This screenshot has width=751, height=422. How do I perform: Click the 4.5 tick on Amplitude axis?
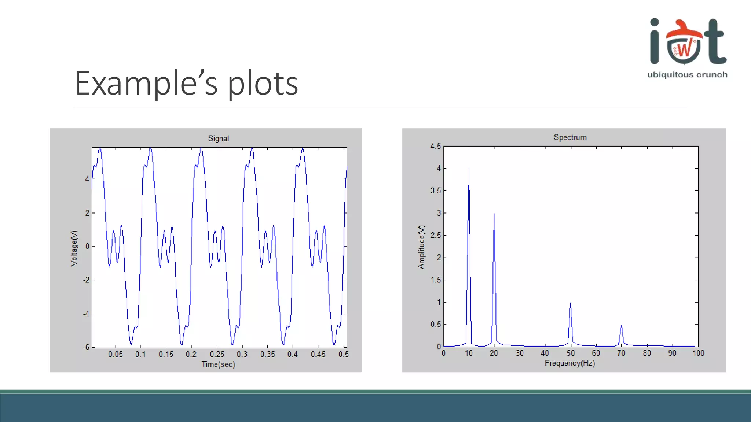point(436,146)
